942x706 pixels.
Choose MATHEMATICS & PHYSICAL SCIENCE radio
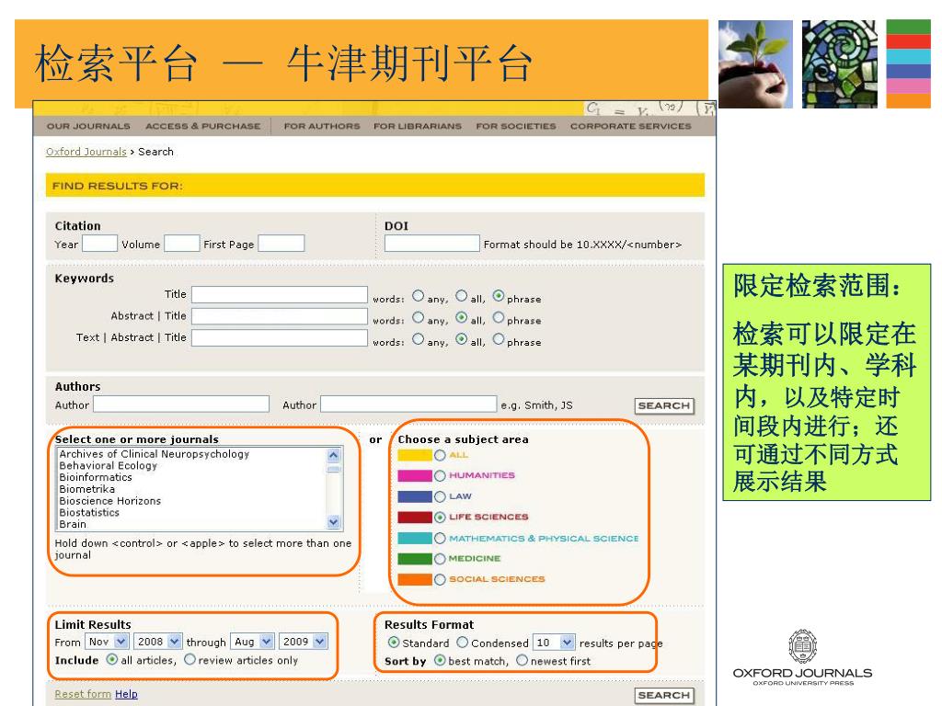(x=440, y=539)
